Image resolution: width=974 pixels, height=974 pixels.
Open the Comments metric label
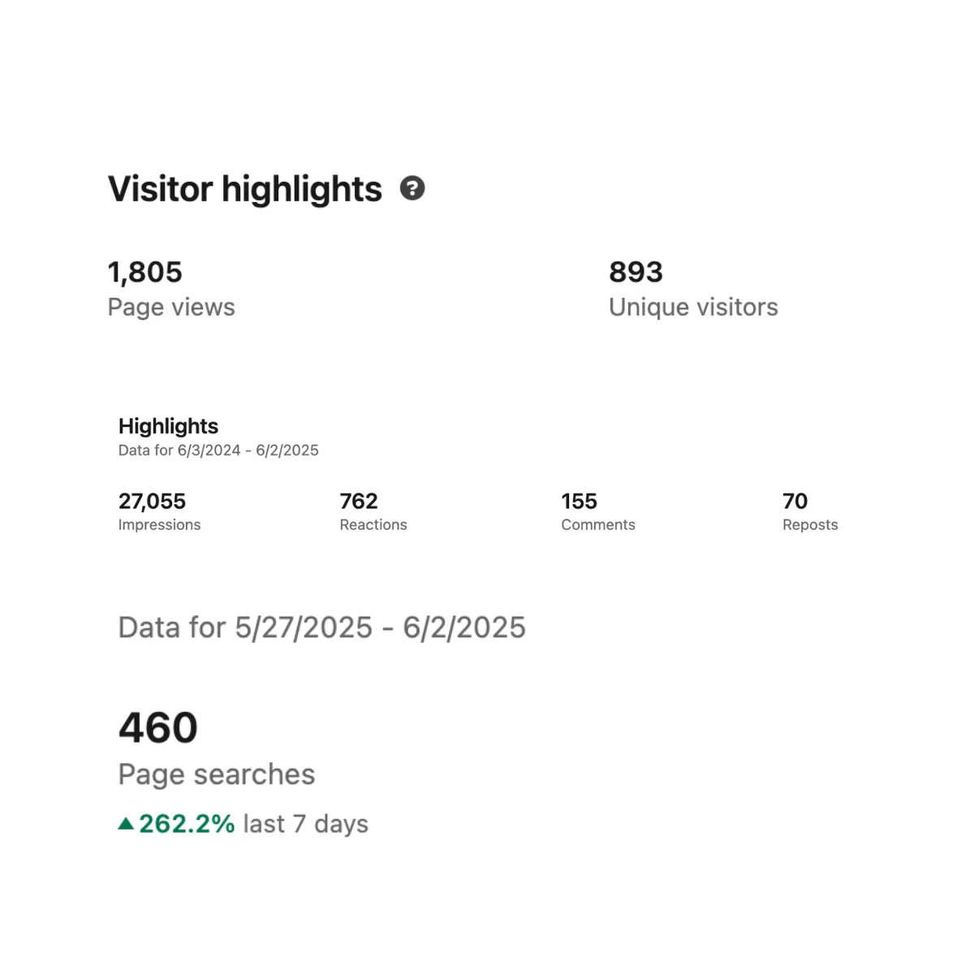point(598,525)
